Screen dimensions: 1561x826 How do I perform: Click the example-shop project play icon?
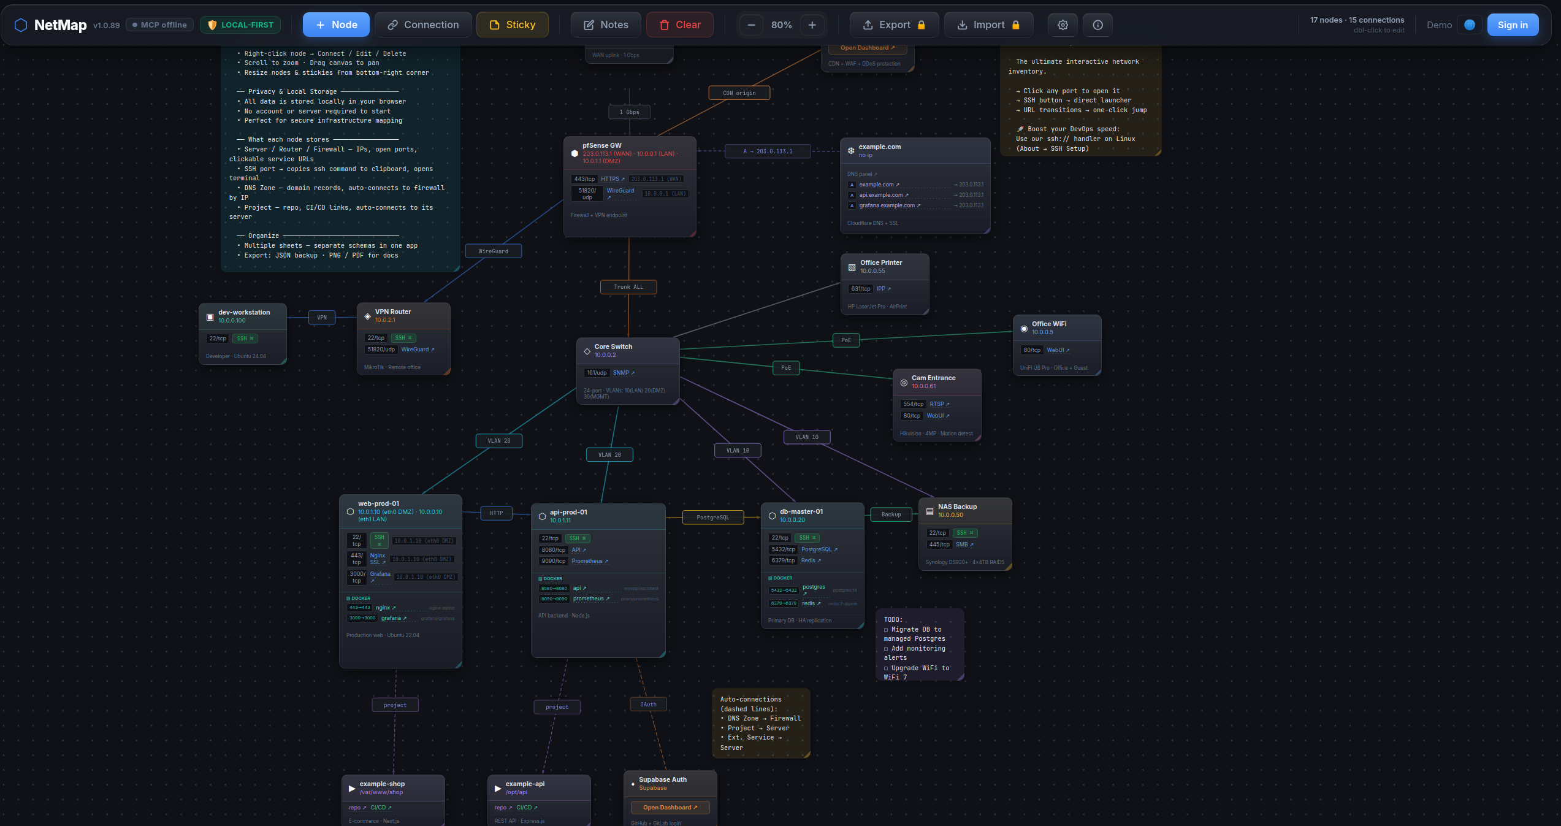pos(352,789)
